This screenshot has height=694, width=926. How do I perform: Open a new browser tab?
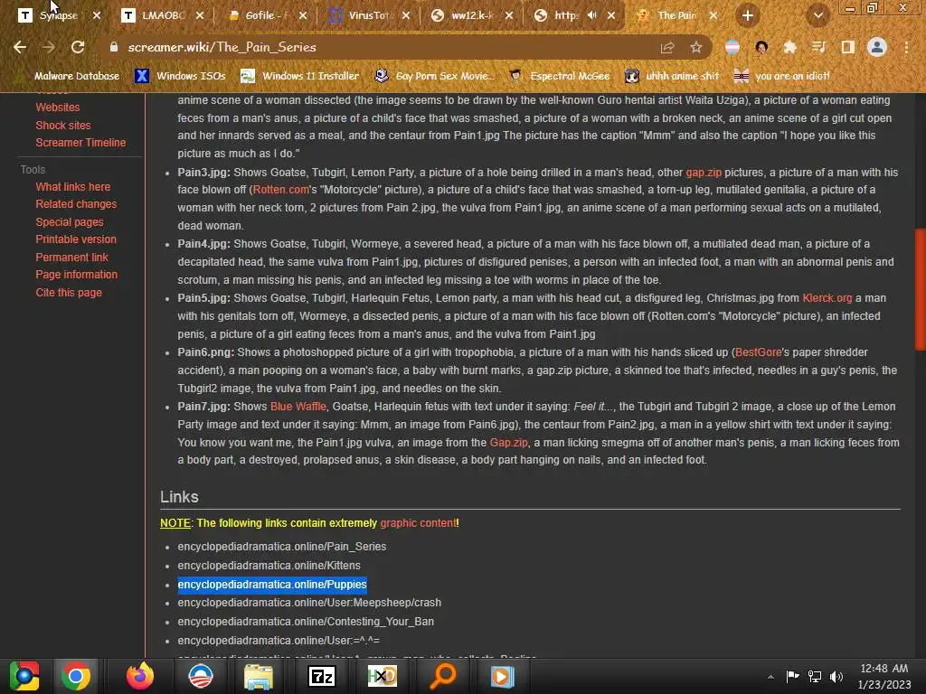pyautogui.click(x=747, y=16)
